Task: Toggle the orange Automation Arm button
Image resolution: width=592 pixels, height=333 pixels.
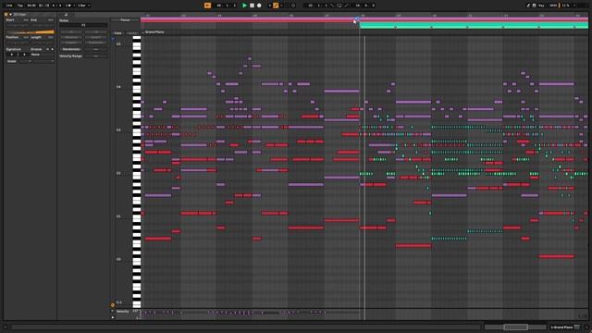Action: click(276, 6)
